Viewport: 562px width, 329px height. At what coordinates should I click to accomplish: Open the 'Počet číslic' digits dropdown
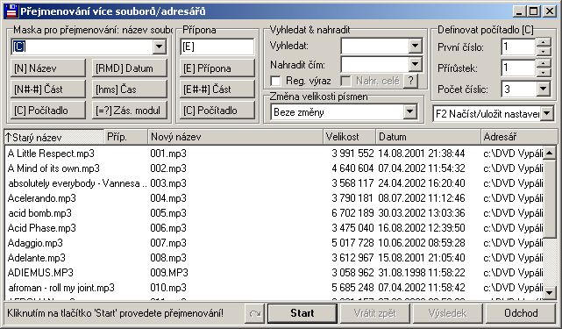tap(544, 89)
